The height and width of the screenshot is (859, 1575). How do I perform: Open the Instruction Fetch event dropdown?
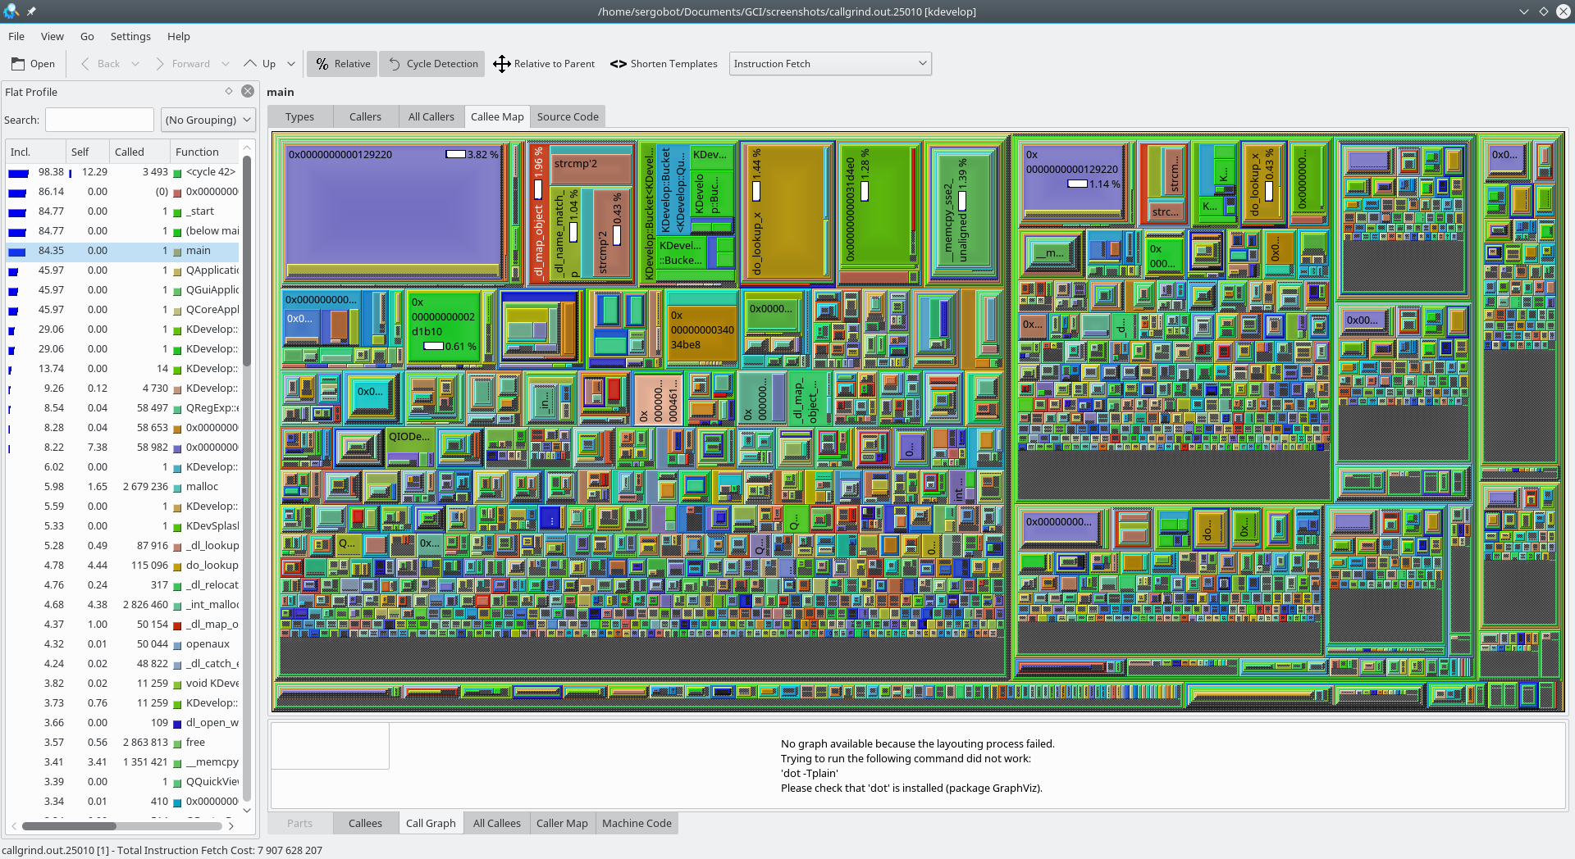point(829,64)
